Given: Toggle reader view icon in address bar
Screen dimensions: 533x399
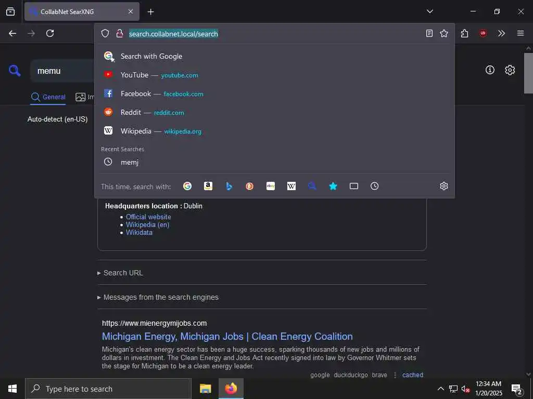Looking at the screenshot, I should pyautogui.click(x=429, y=33).
